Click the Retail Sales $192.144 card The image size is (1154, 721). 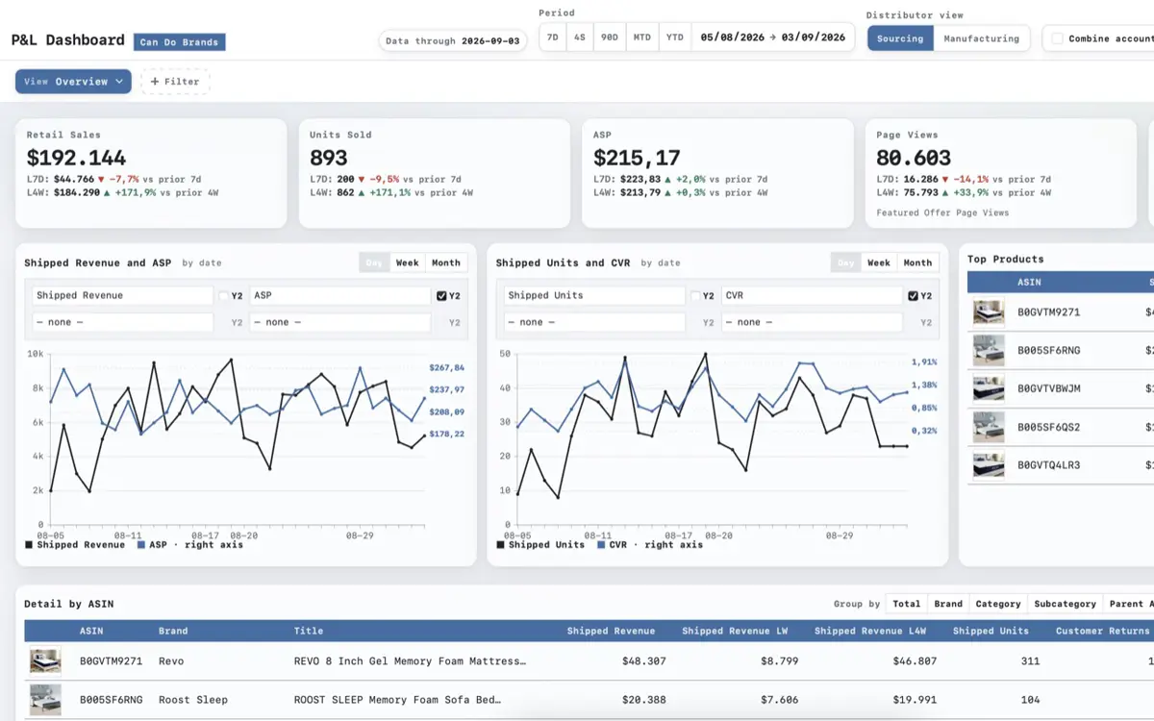coord(151,174)
